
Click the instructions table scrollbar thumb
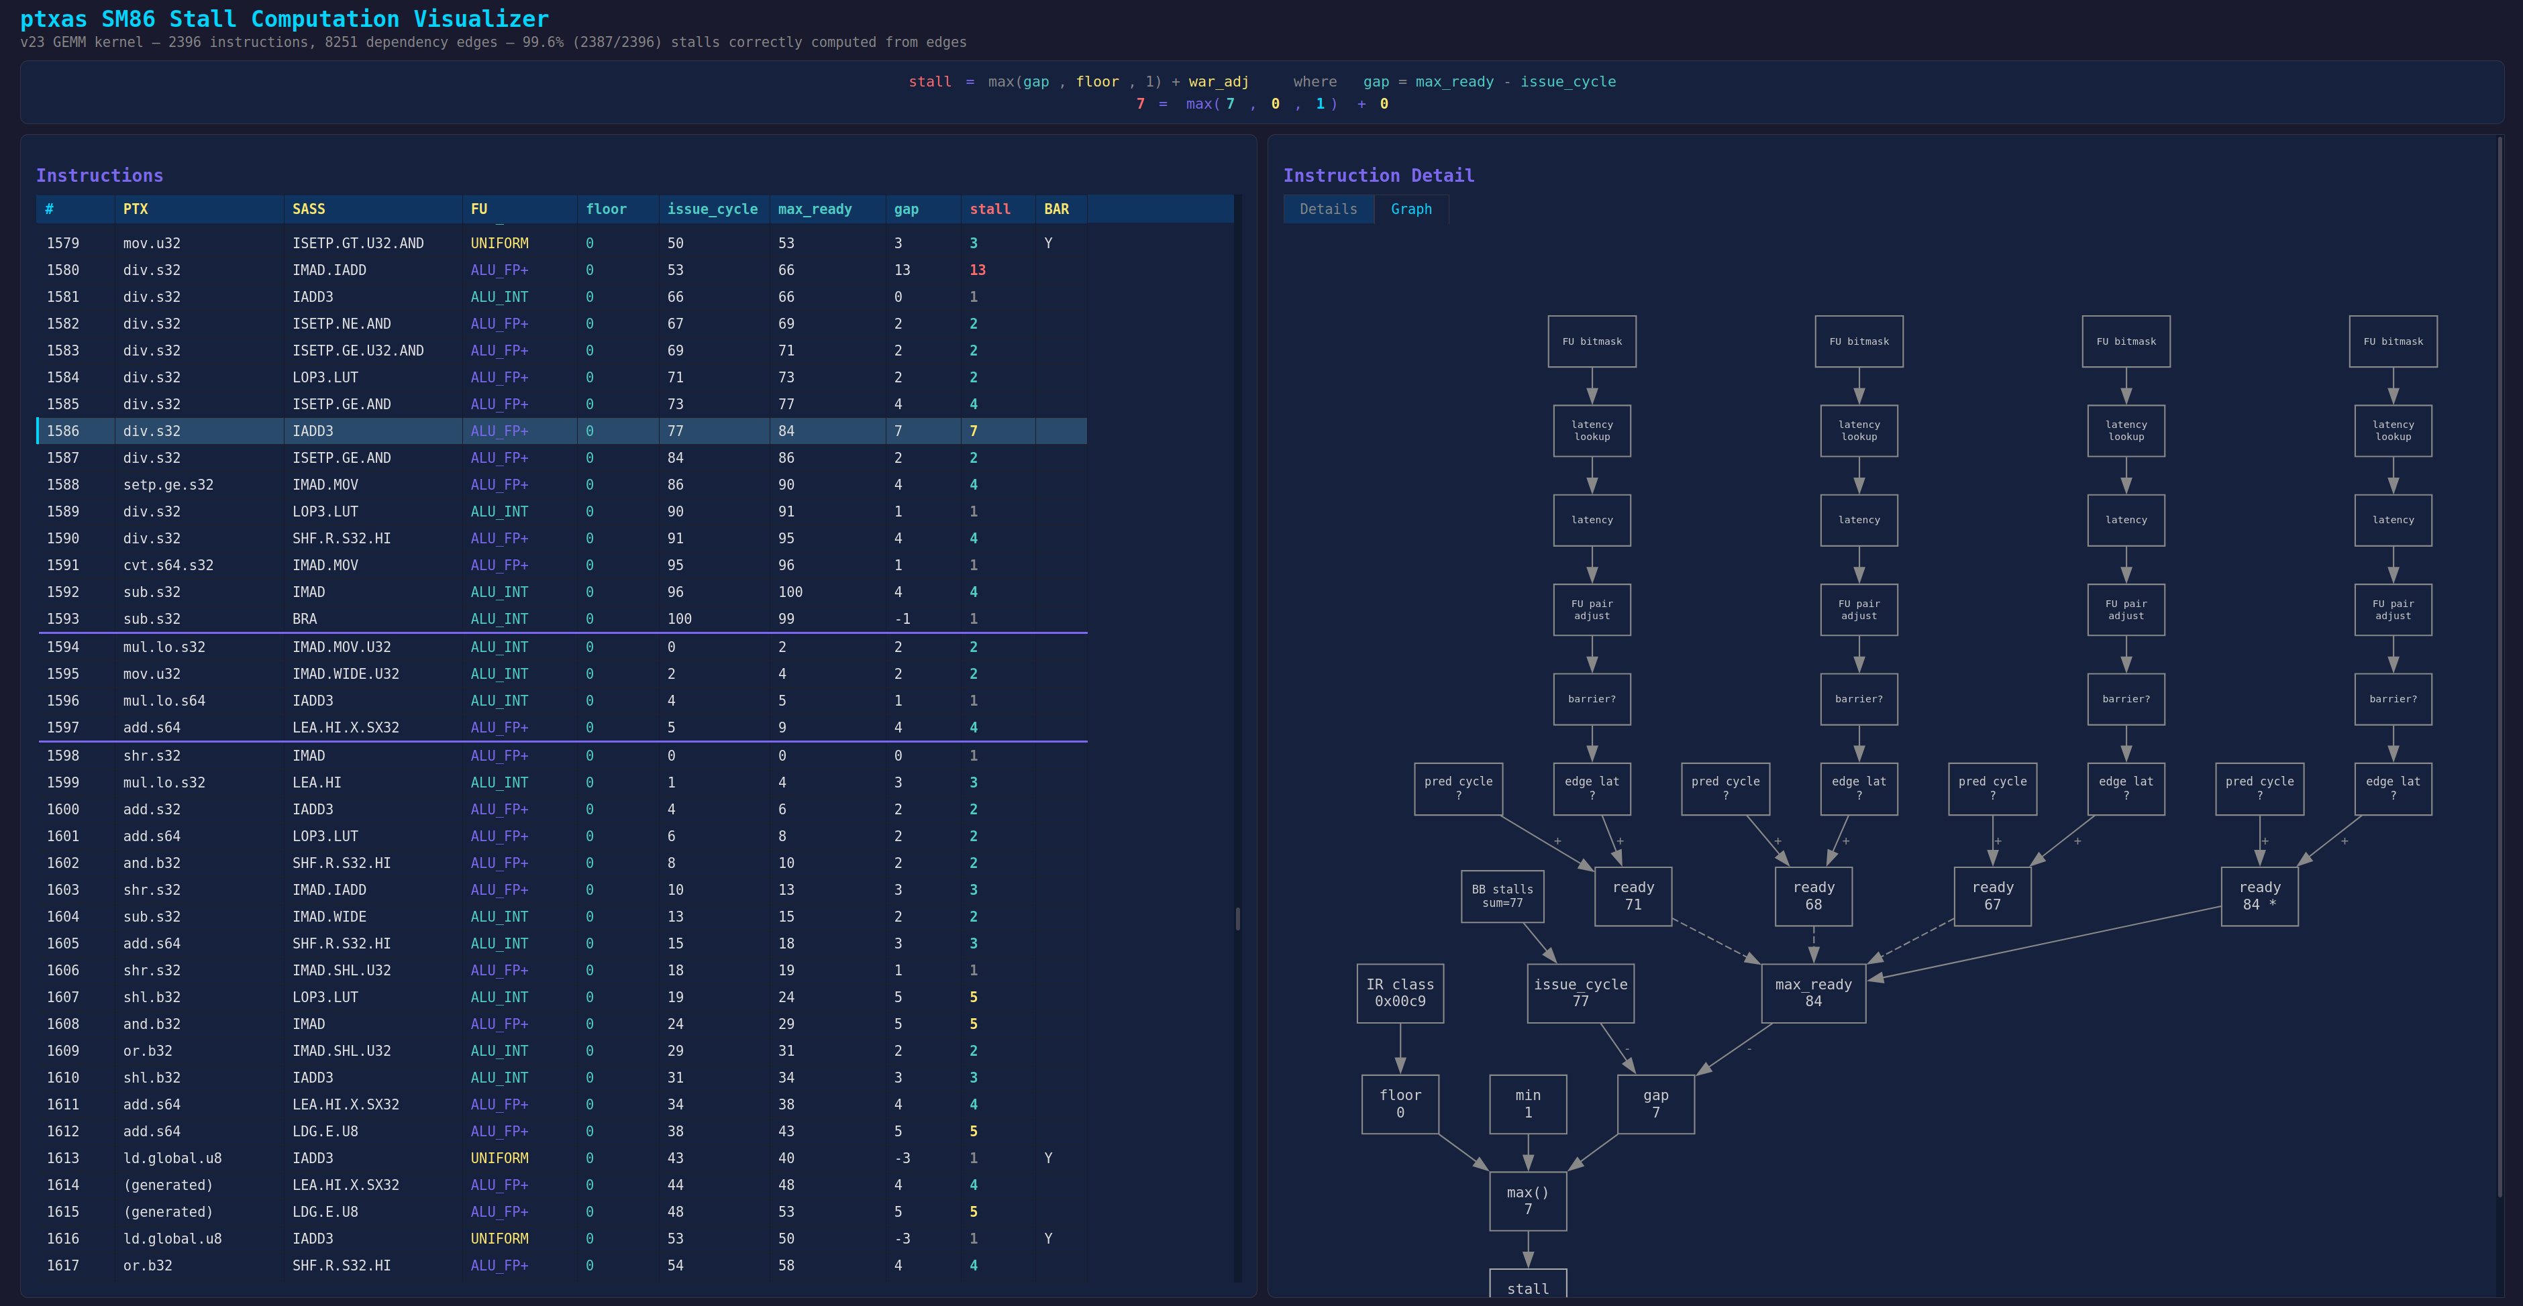click(1237, 918)
